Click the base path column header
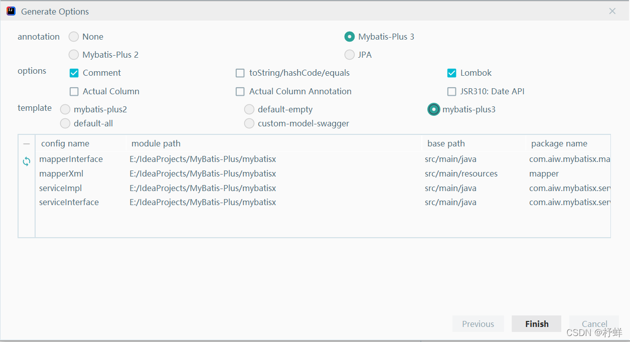Screen dimensions: 630x342 pos(474,144)
